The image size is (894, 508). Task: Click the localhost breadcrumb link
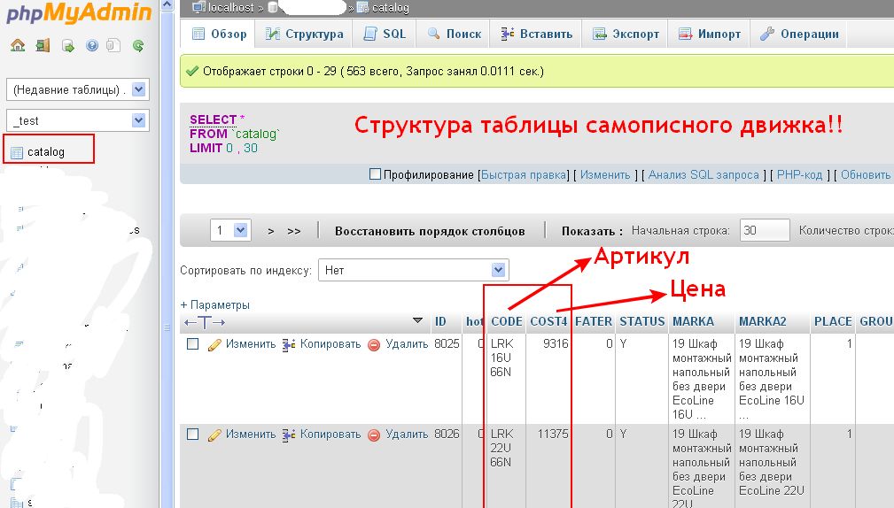pyautogui.click(x=231, y=7)
